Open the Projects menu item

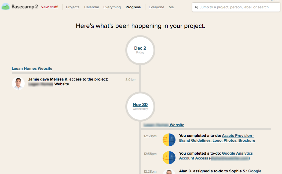coord(73,7)
